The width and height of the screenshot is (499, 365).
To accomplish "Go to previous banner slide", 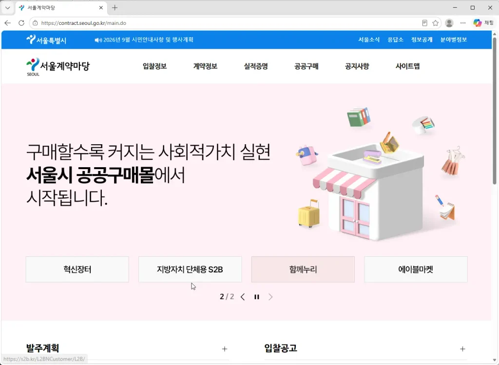I will point(243,297).
